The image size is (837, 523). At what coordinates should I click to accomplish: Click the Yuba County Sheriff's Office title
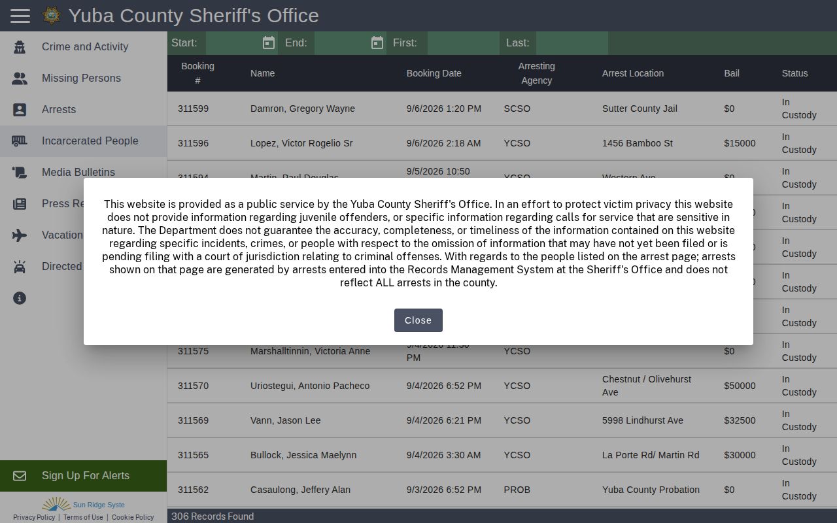194,16
